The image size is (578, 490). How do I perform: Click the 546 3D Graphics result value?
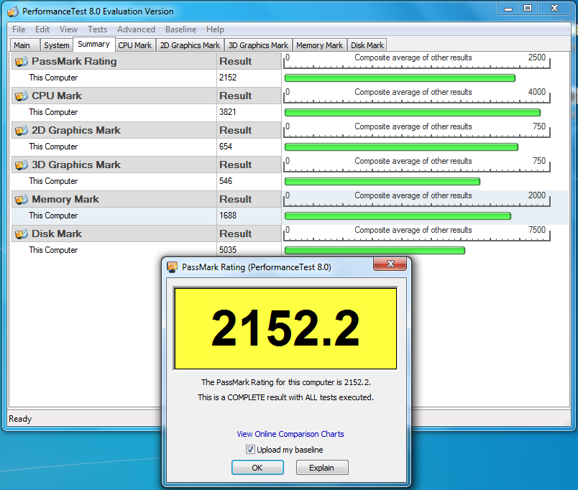pyautogui.click(x=226, y=181)
